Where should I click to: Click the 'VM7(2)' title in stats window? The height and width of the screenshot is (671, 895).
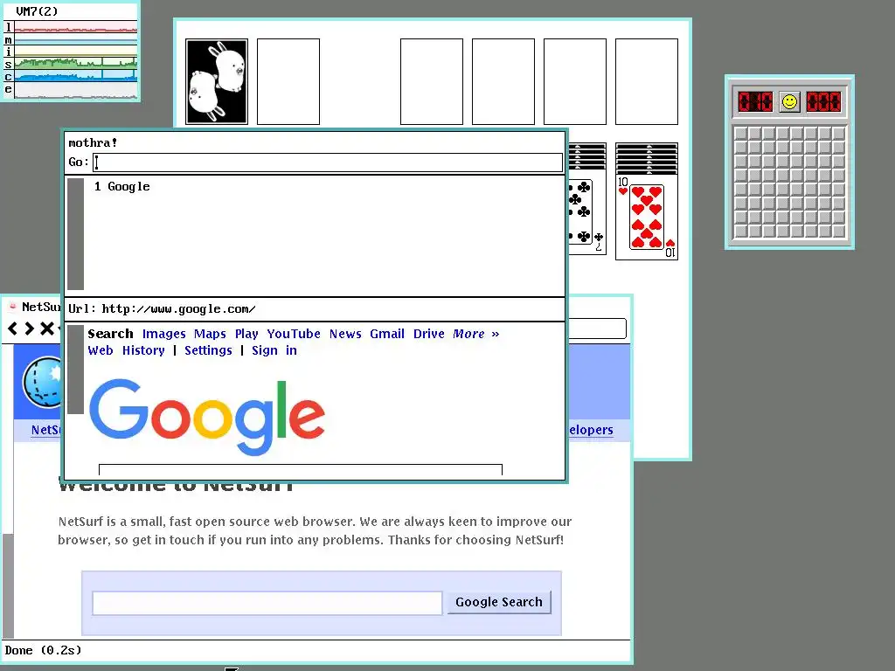click(37, 10)
